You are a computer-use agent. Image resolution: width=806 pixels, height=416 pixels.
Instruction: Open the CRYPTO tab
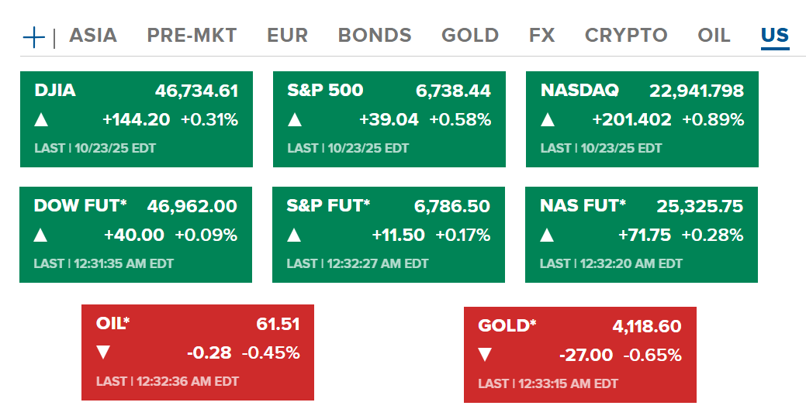626,36
